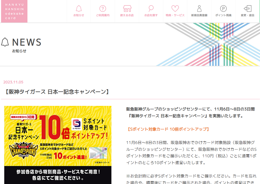Click the Tigers 10倍 campaign banner image

[x=58, y=145]
